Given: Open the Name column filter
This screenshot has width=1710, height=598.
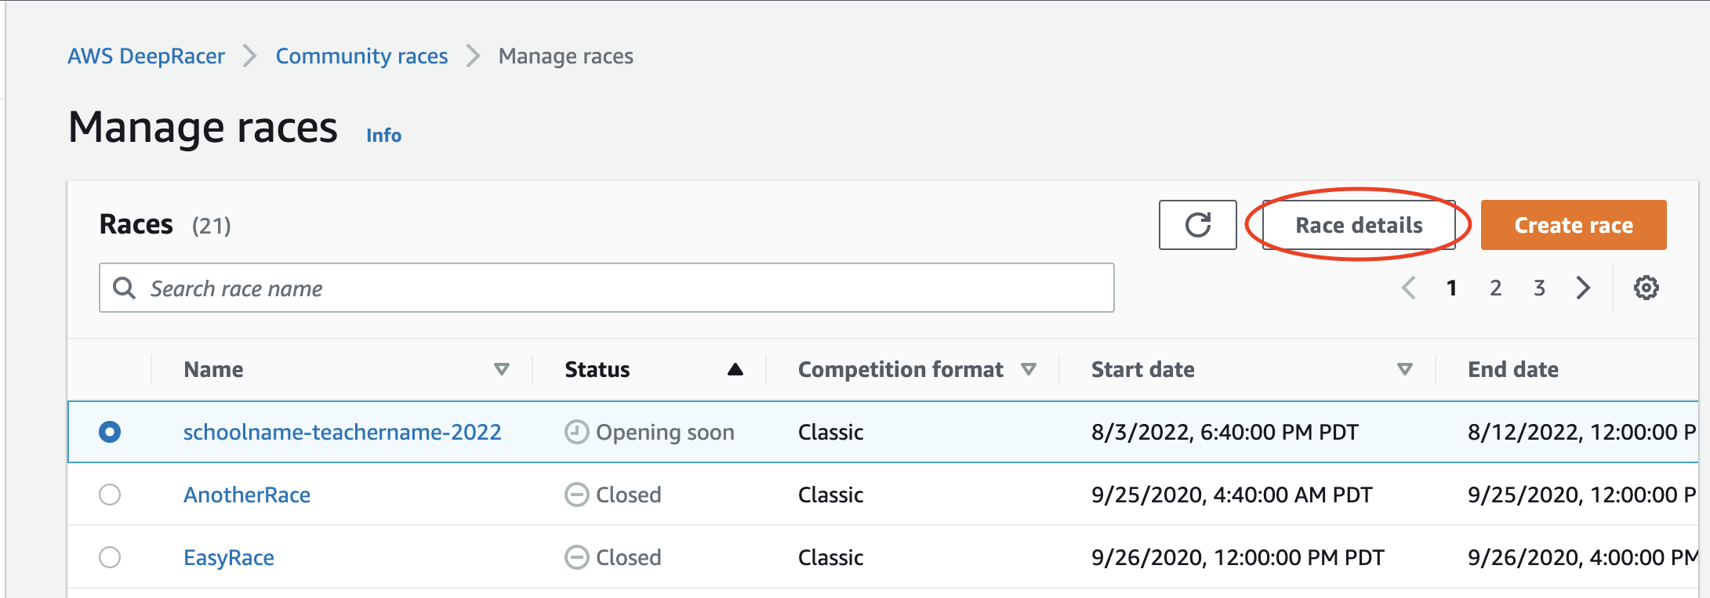Looking at the screenshot, I should (x=503, y=368).
